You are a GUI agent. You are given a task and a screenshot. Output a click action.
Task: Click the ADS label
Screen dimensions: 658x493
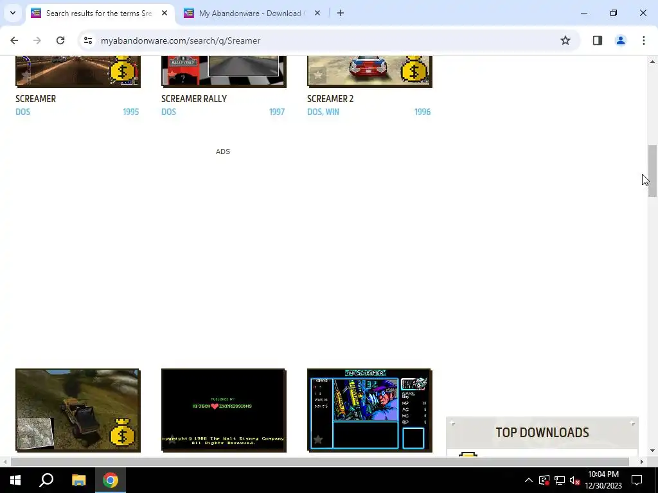coord(223,151)
